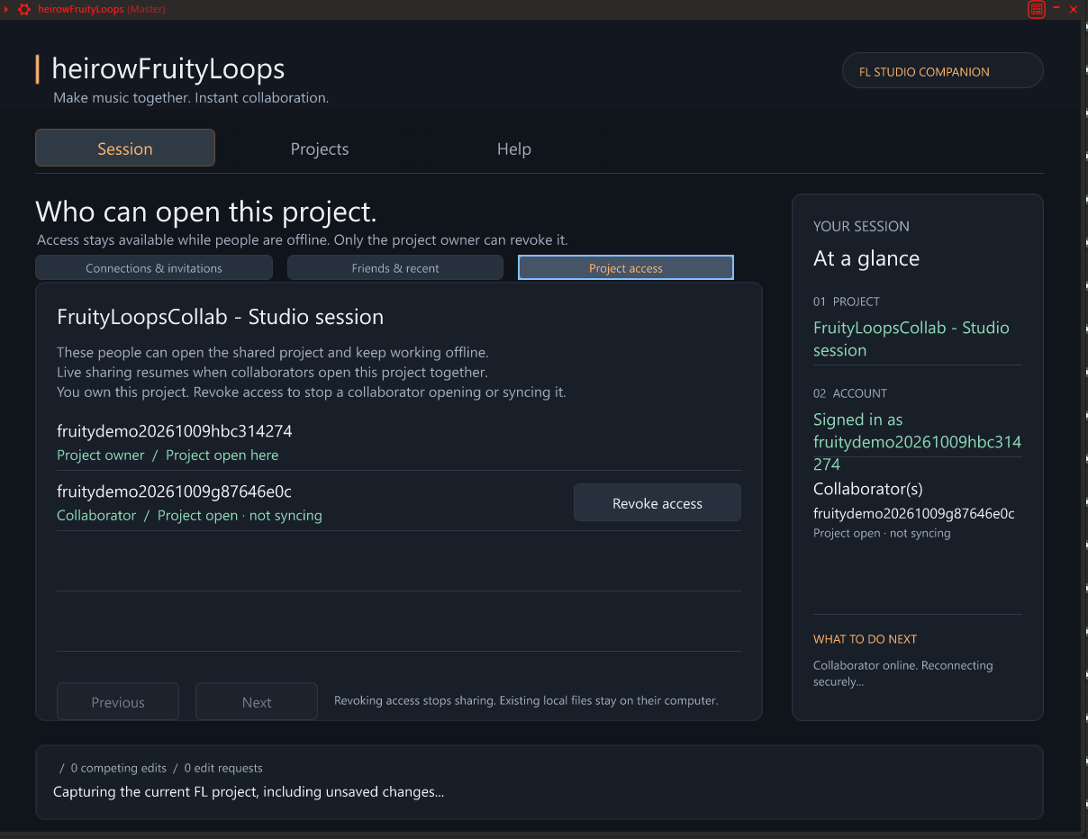Click 'Signed in as' account text in sidebar
The width and height of the screenshot is (1088, 839).
click(x=918, y=442)
